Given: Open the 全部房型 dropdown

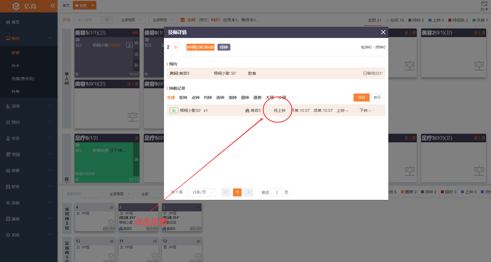Looking at the screenshot, I should point(163,20).
